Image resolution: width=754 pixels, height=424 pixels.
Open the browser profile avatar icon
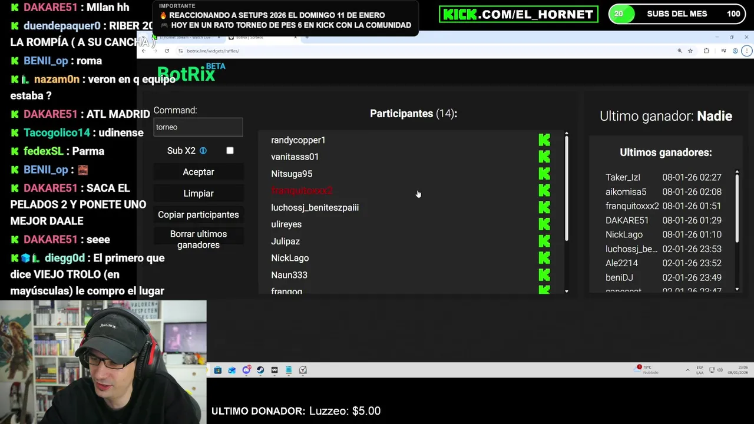(x=735, y=51)
